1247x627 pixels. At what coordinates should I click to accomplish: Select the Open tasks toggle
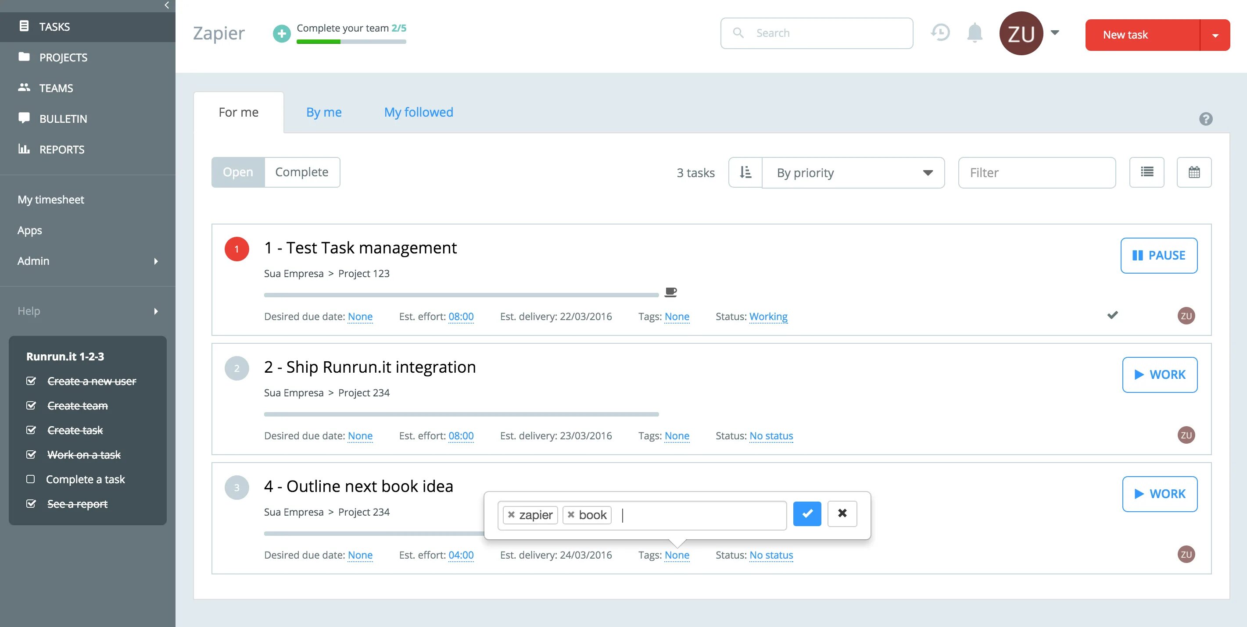click(x=238, y=172)
